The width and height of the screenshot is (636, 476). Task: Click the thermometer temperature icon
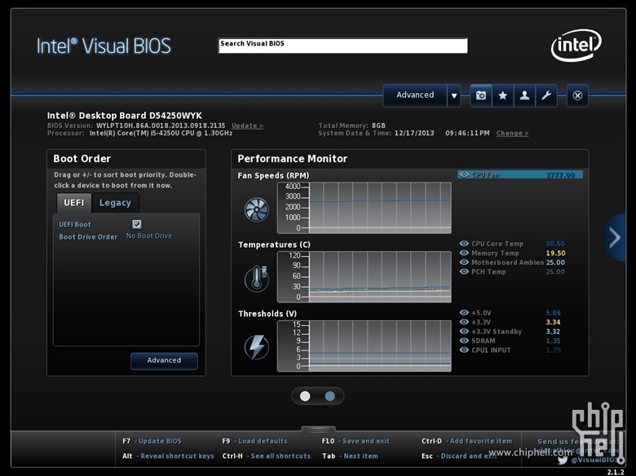[256, 278]
